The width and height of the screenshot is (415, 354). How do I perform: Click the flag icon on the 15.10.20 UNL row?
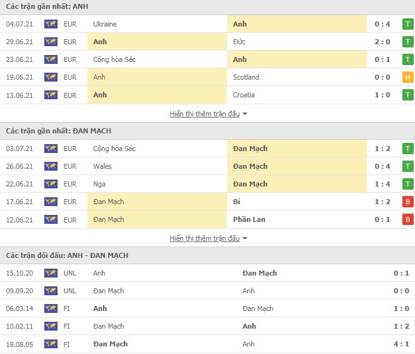tap(51, 273)
